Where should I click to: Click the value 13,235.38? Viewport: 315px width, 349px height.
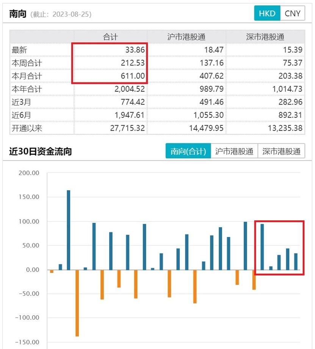click(x=285, y=128)
